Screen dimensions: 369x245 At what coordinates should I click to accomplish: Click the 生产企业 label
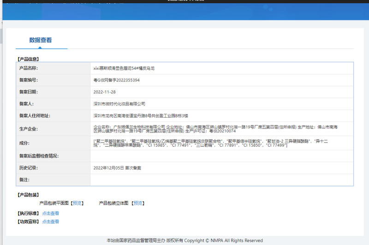29,129
